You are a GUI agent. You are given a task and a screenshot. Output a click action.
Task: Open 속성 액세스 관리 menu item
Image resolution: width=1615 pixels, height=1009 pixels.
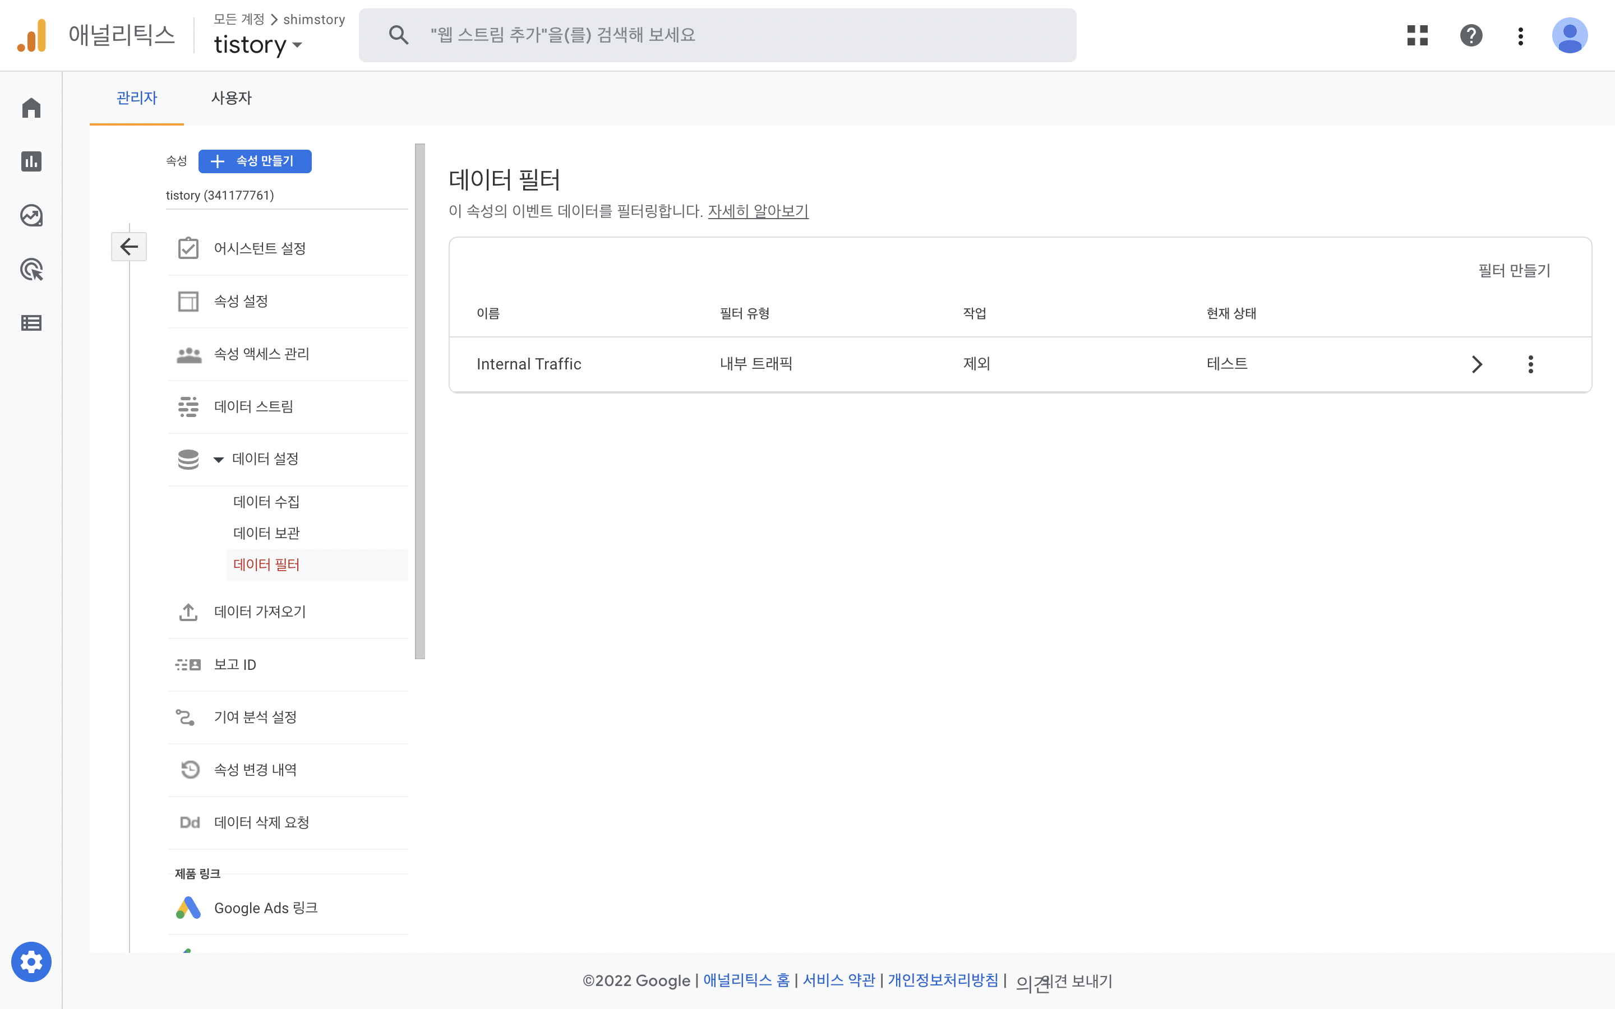262,354
